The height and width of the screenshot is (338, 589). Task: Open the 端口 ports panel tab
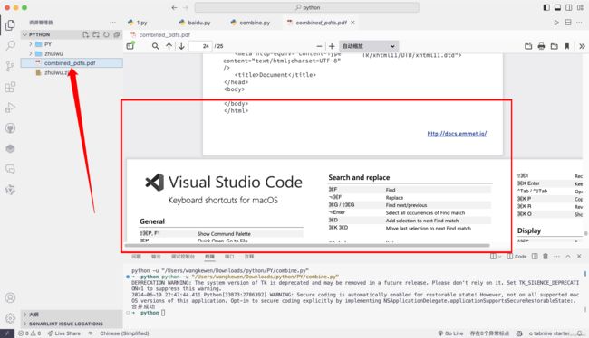[229, 257]
